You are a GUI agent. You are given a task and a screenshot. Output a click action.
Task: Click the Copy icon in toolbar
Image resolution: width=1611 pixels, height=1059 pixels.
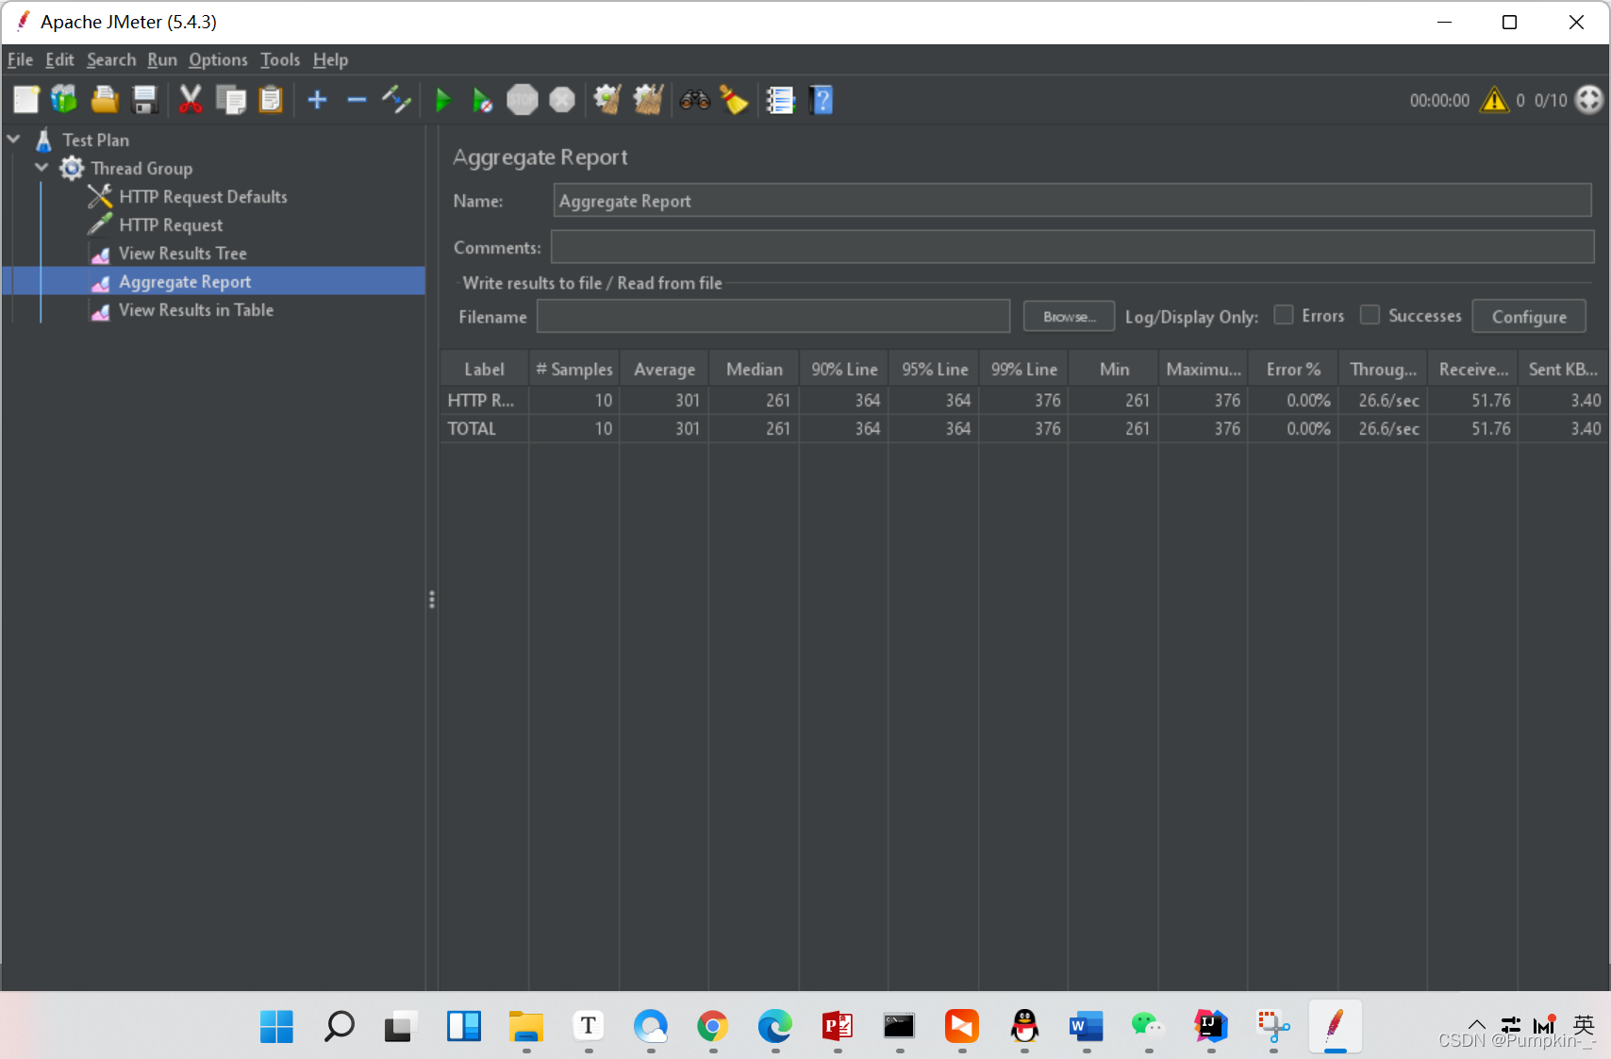point(230,99)
